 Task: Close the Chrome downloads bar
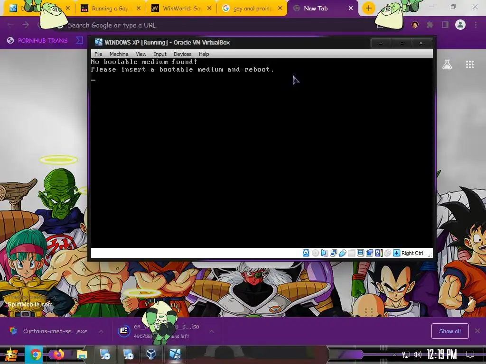(x=477, y=331)
